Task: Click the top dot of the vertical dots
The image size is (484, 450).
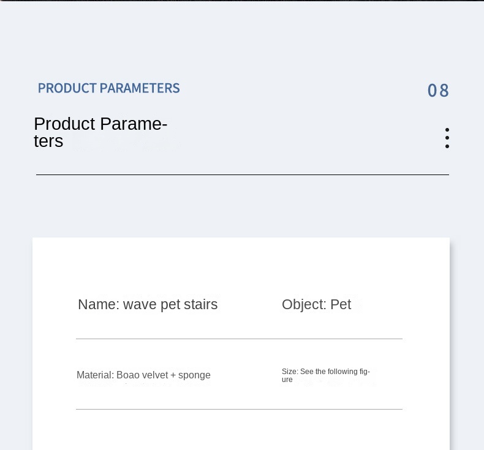Action: [x=447, y=130]
